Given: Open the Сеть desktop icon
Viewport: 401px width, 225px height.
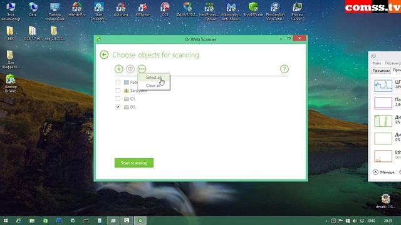Looking at the screenshot, I should tap(33, 10).
